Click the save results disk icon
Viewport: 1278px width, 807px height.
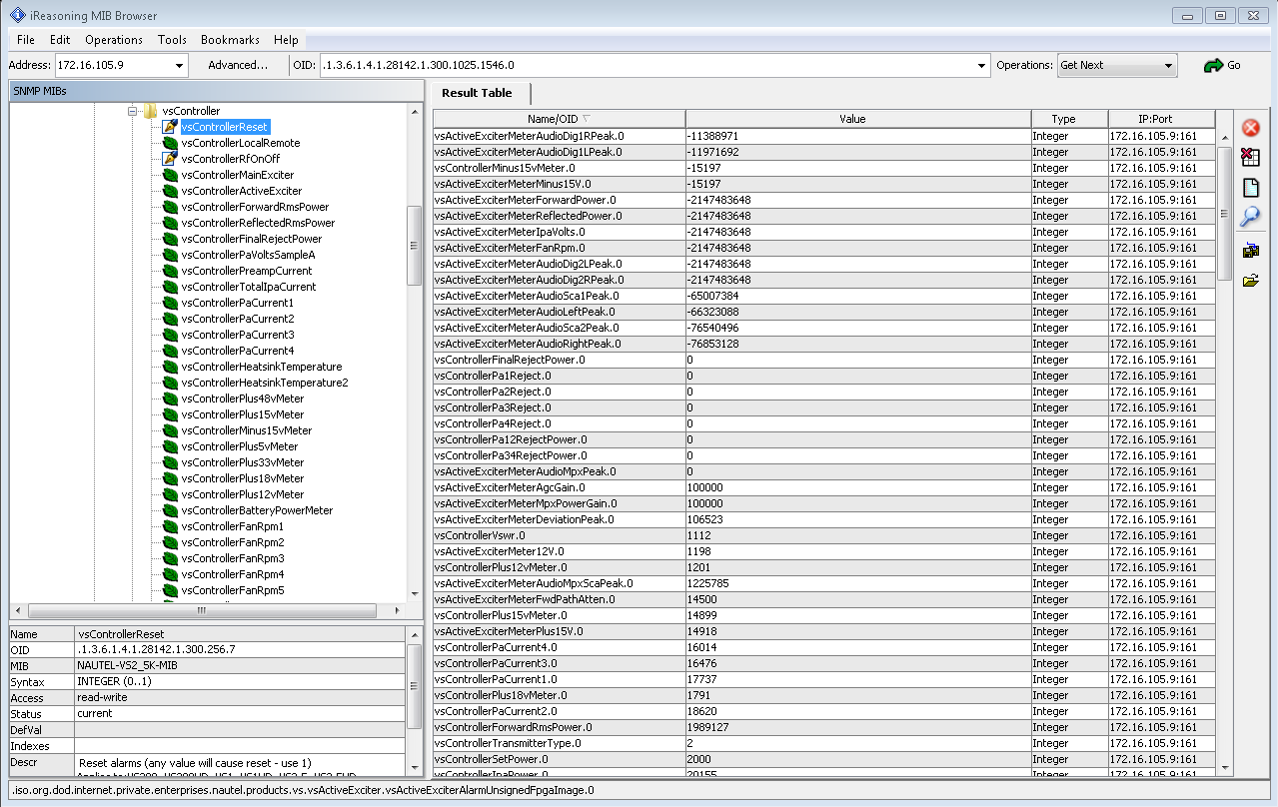pos(1250,250)
